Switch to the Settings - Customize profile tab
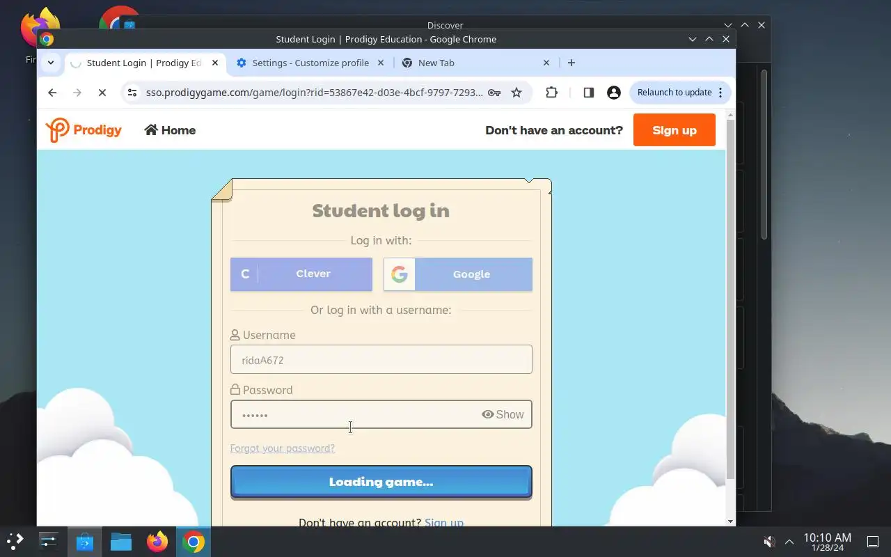Screen dimensions: 891x557 point(310,63)
